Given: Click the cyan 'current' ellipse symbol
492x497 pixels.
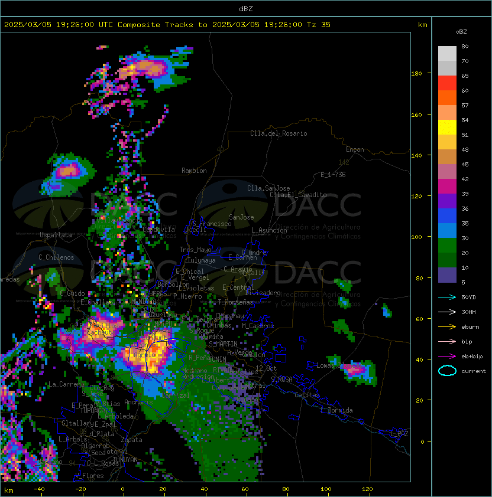Looking at the screenshot, I should pos(447,371).
